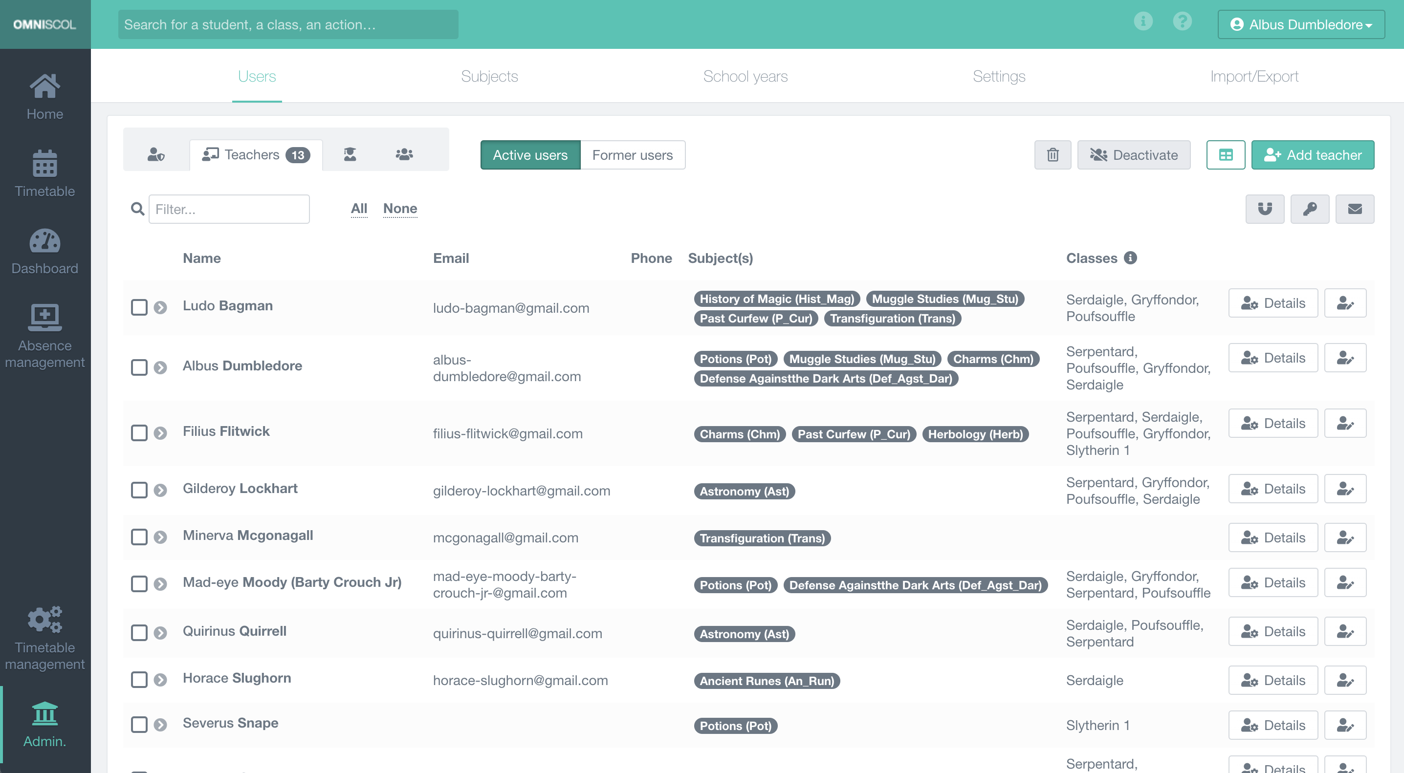Click the help question mark icon

(1182, 22)
